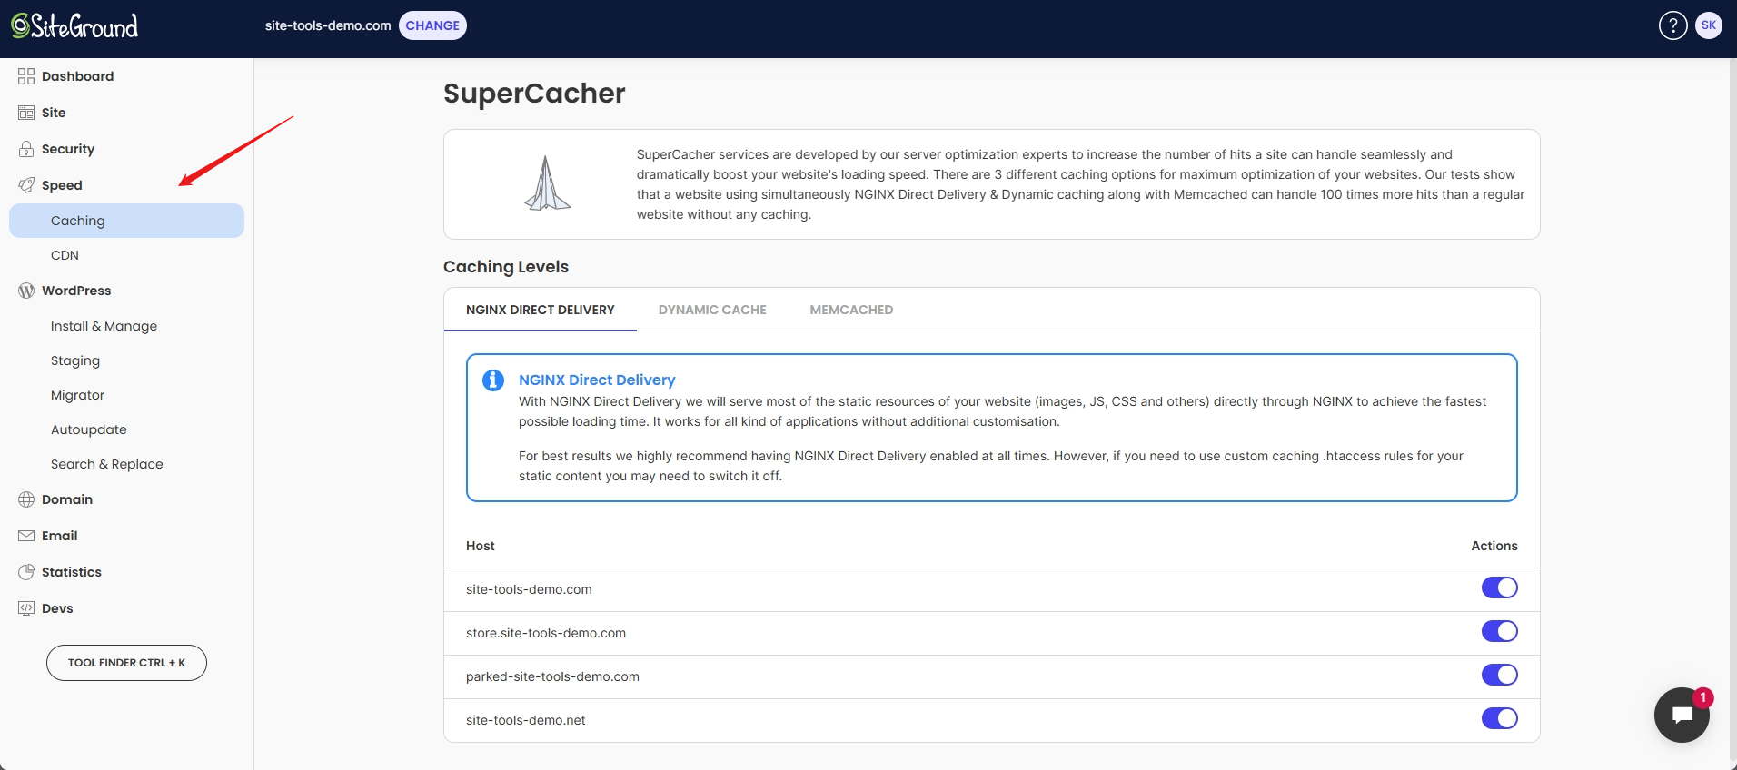The image size is (1737, 770).
Task: Click the Caching Levels heading
Action: pos(506,267)
